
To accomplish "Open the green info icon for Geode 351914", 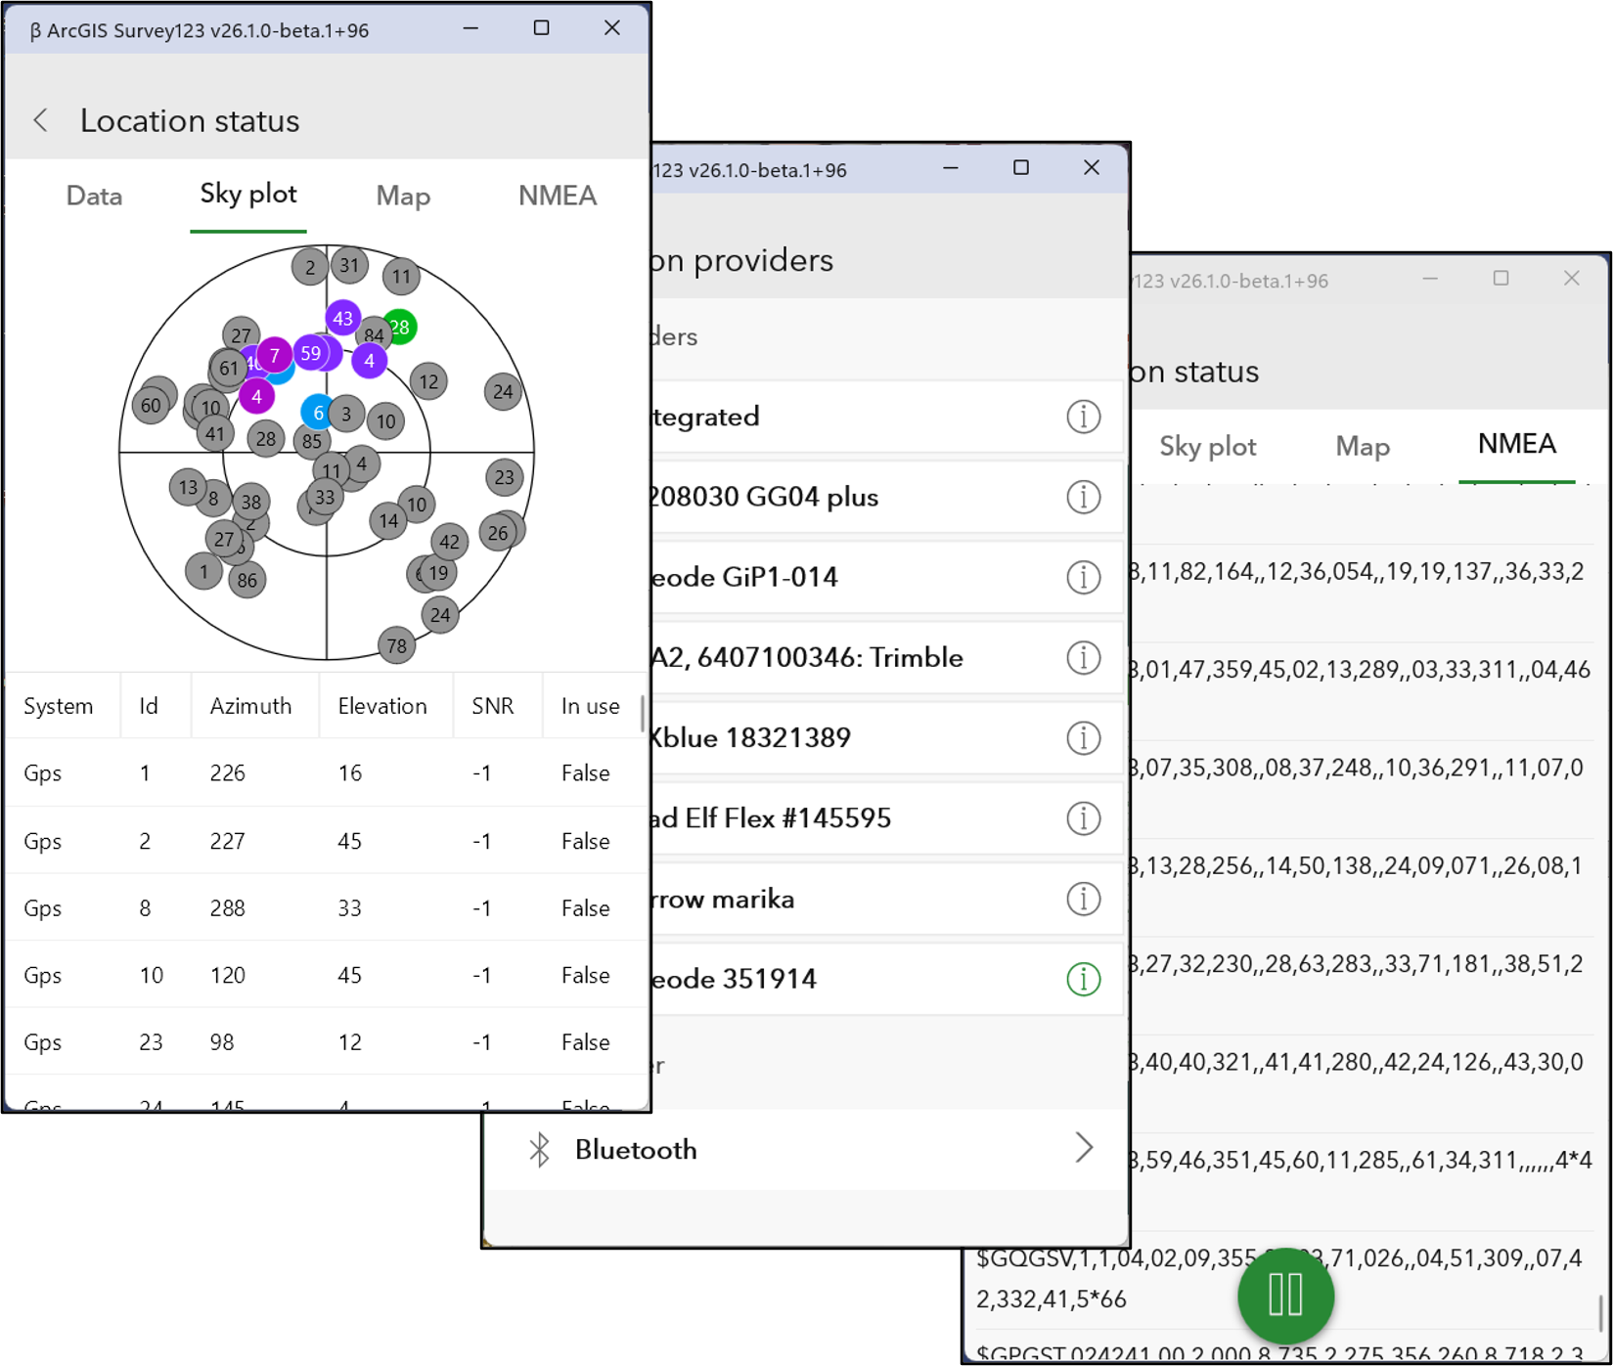I will click(x=1083, y=979).
